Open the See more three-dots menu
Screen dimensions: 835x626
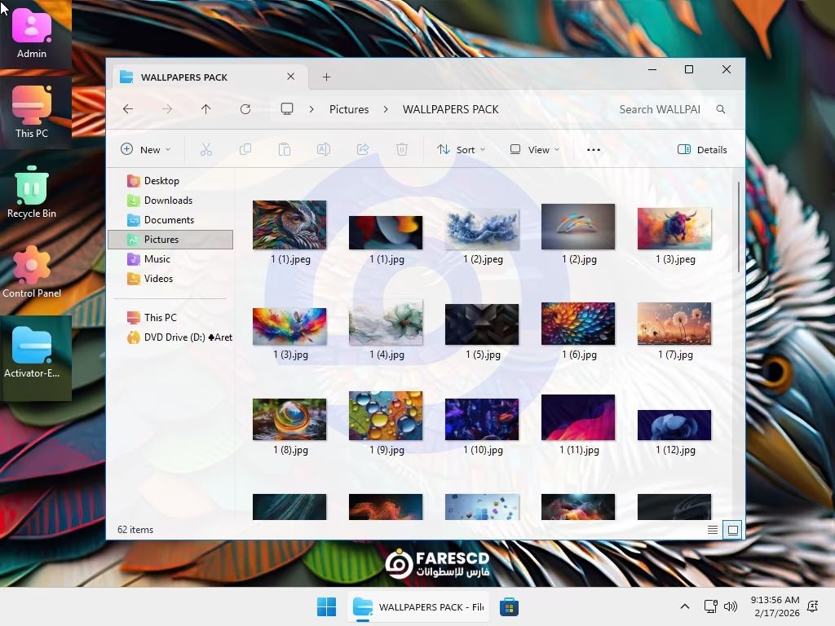593,150
